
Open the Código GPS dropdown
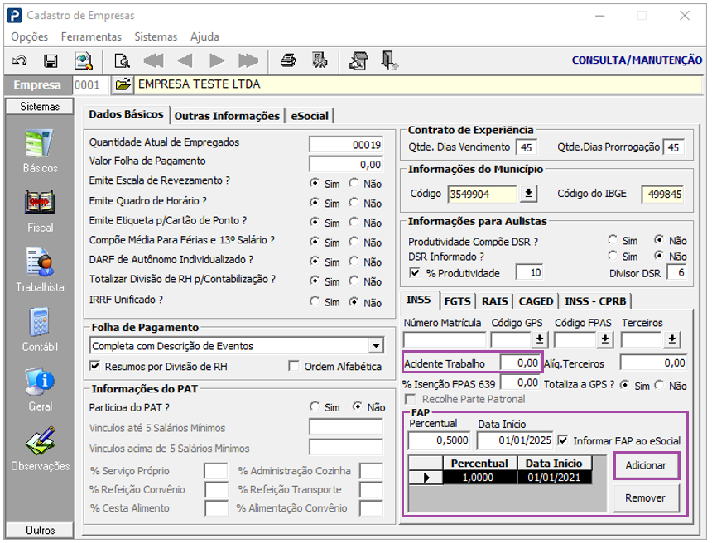540,339
